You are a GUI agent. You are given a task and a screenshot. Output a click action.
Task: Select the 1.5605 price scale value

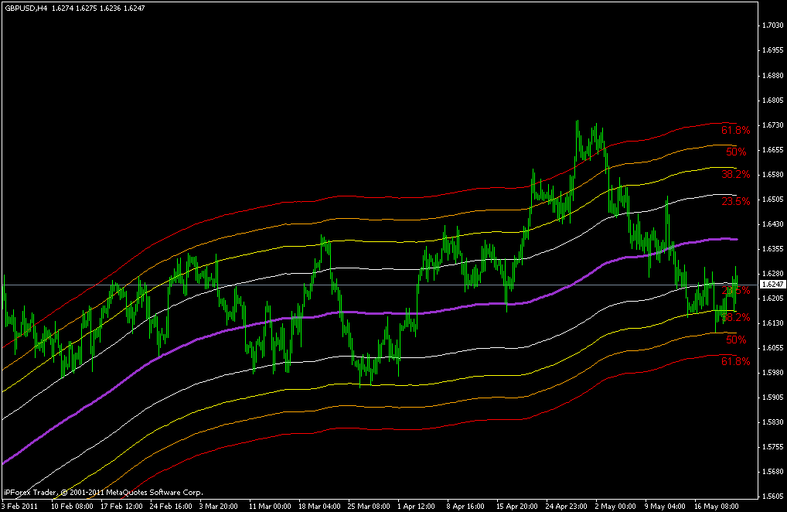point(772,497)
